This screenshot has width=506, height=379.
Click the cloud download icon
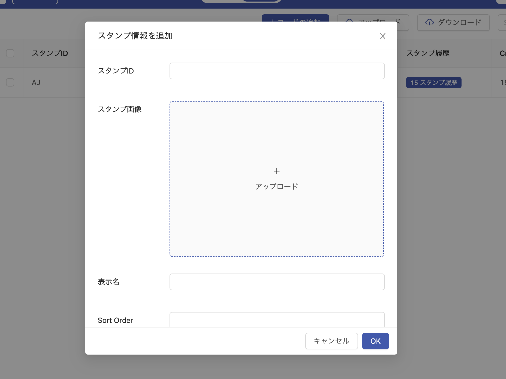430,22
